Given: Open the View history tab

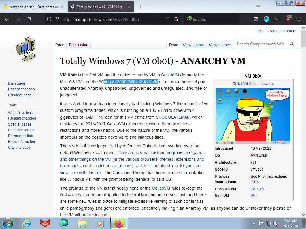Looking at the screenshot, I should pos(220,45).
